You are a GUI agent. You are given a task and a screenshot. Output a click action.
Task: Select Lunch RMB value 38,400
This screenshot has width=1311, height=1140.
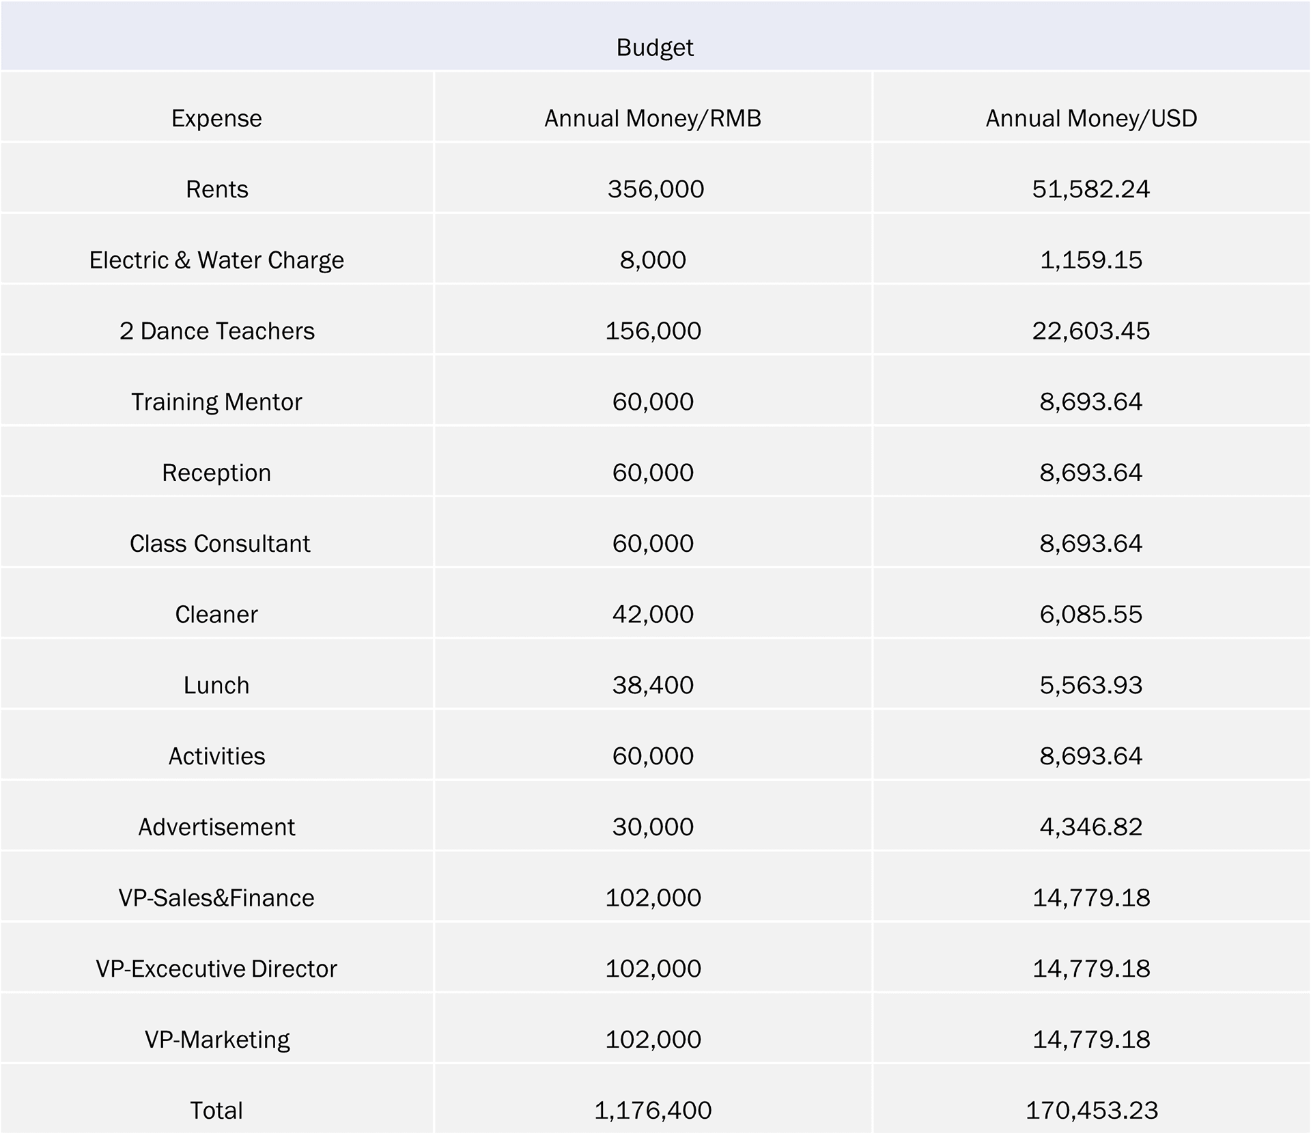653,685
